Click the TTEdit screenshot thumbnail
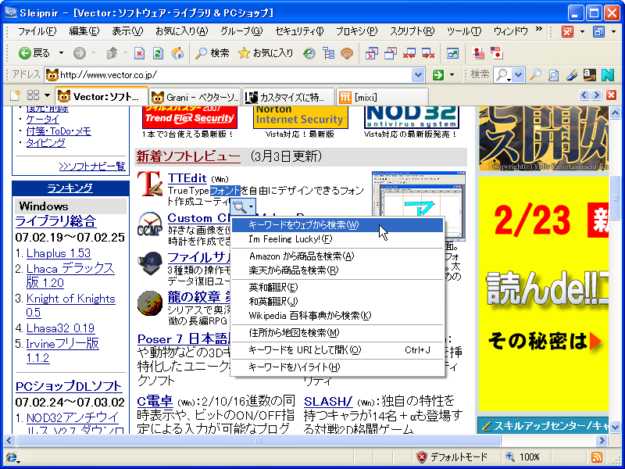 [419, 206]
